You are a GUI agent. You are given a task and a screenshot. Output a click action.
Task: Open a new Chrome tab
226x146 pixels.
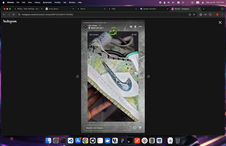click(204, 9)
